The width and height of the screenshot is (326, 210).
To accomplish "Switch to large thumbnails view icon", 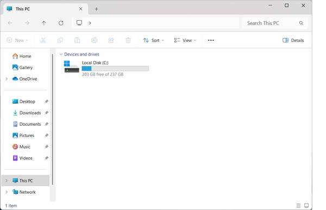I will pos(306,206).
